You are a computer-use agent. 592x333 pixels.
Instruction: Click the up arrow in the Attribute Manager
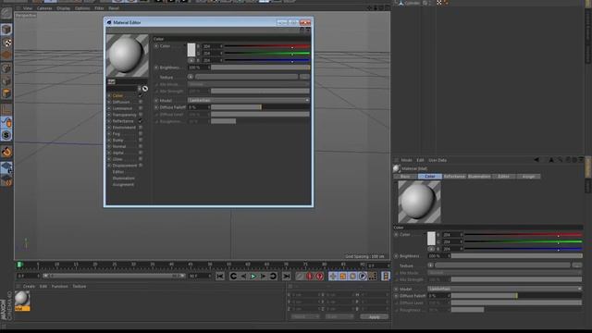[551, 160]
